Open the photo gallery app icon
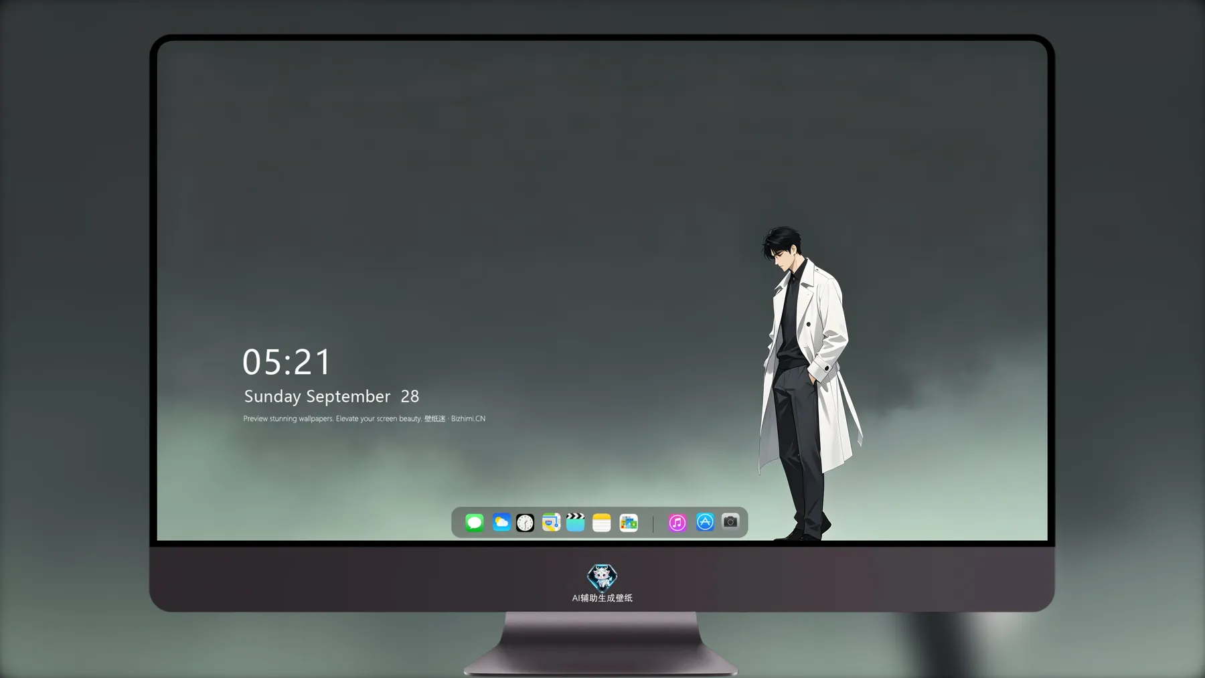The height and width of the screenshot is (678, 1205). point(629,523)
